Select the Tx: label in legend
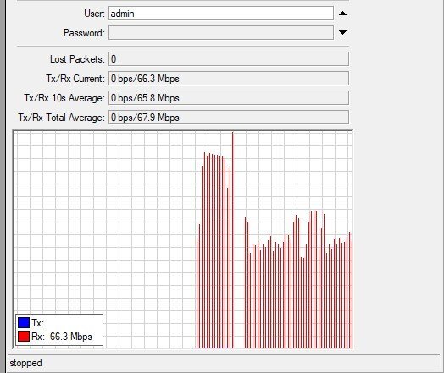Screen dimensions: 444x373 [37, 323]
